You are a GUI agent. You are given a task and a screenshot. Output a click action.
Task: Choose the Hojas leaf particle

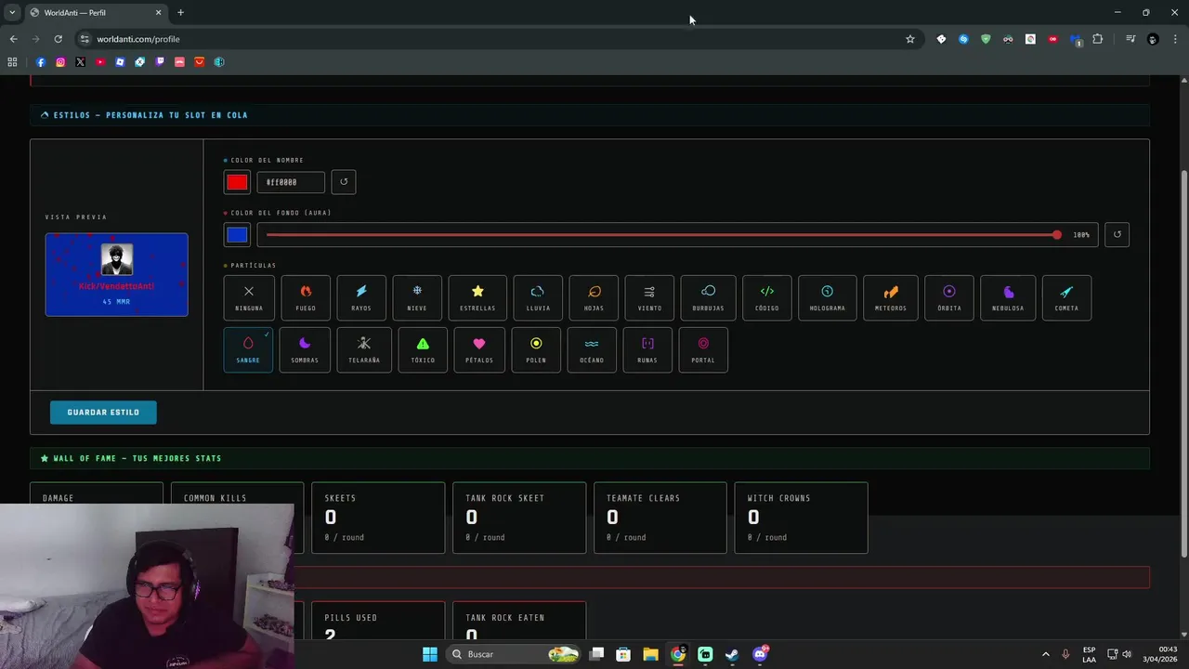(x=594, y=297)
